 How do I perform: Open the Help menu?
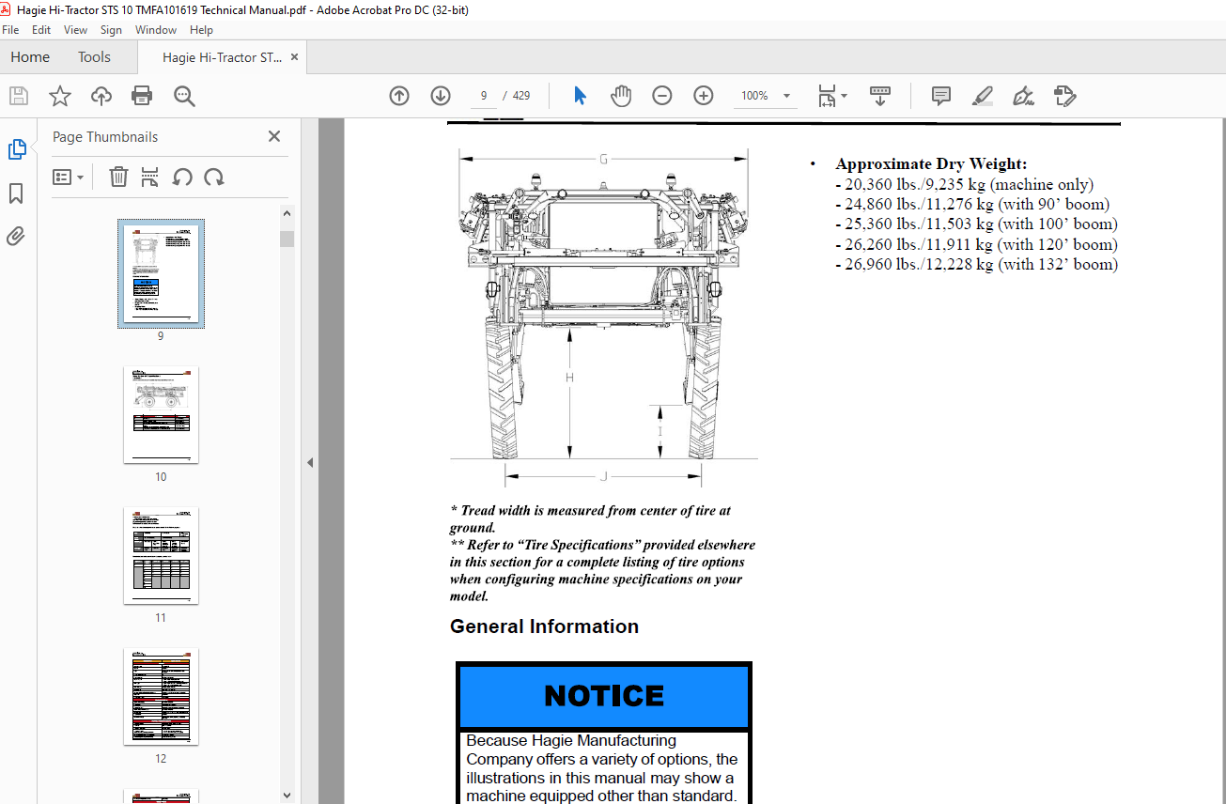pyautogui.click(x=201, y=30)
